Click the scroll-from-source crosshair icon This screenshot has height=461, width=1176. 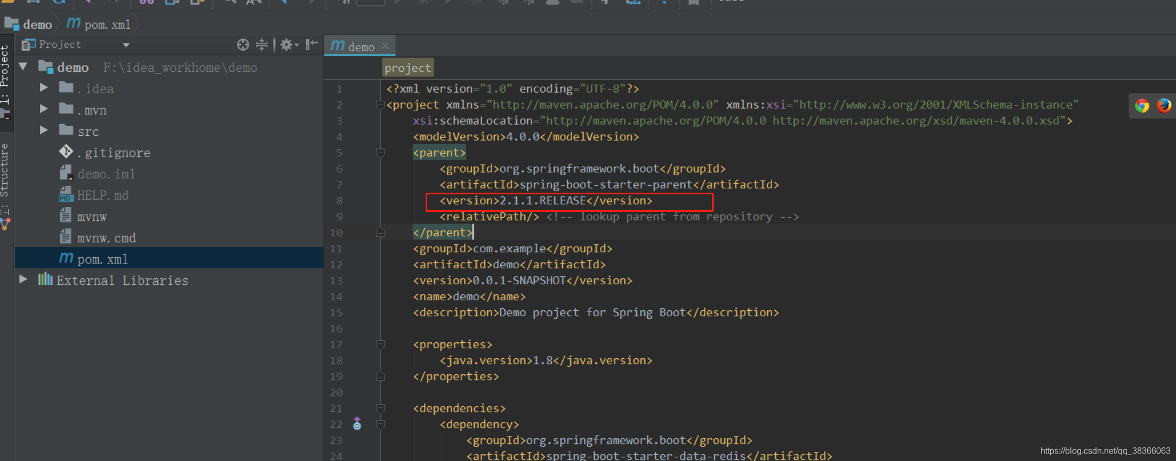tap(243, 45)
